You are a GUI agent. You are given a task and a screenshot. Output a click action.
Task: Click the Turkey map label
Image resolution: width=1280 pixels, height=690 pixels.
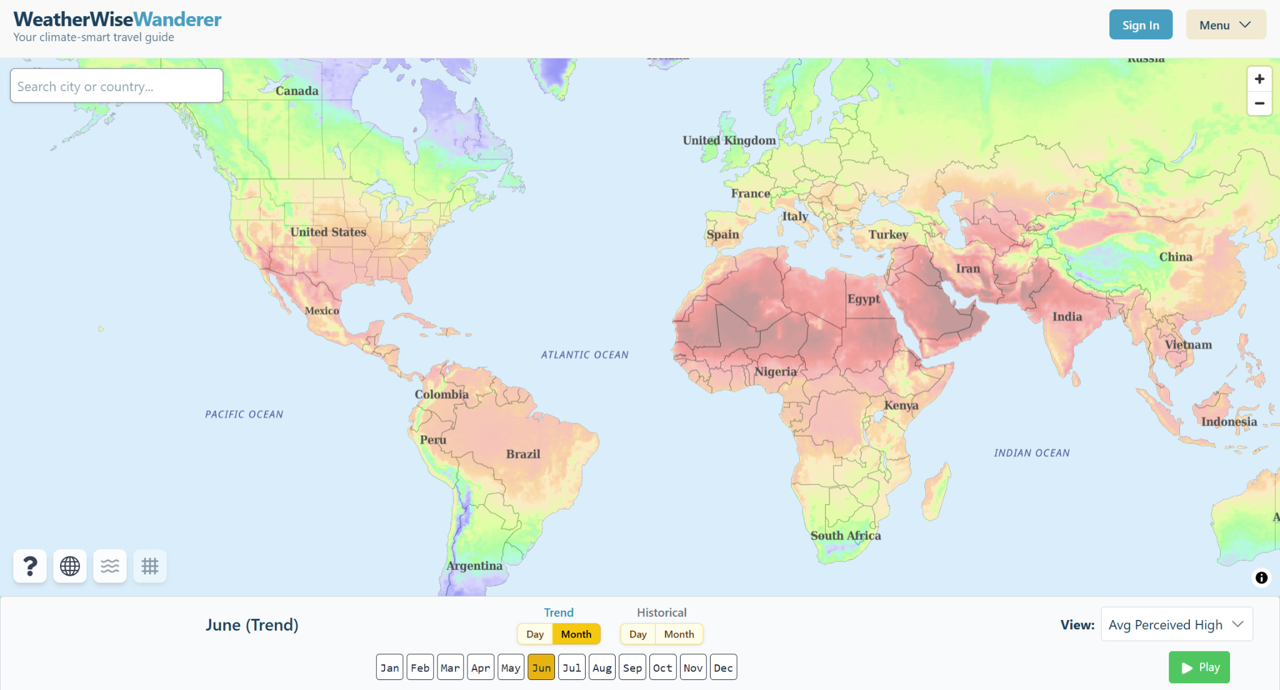click(888, 235)
